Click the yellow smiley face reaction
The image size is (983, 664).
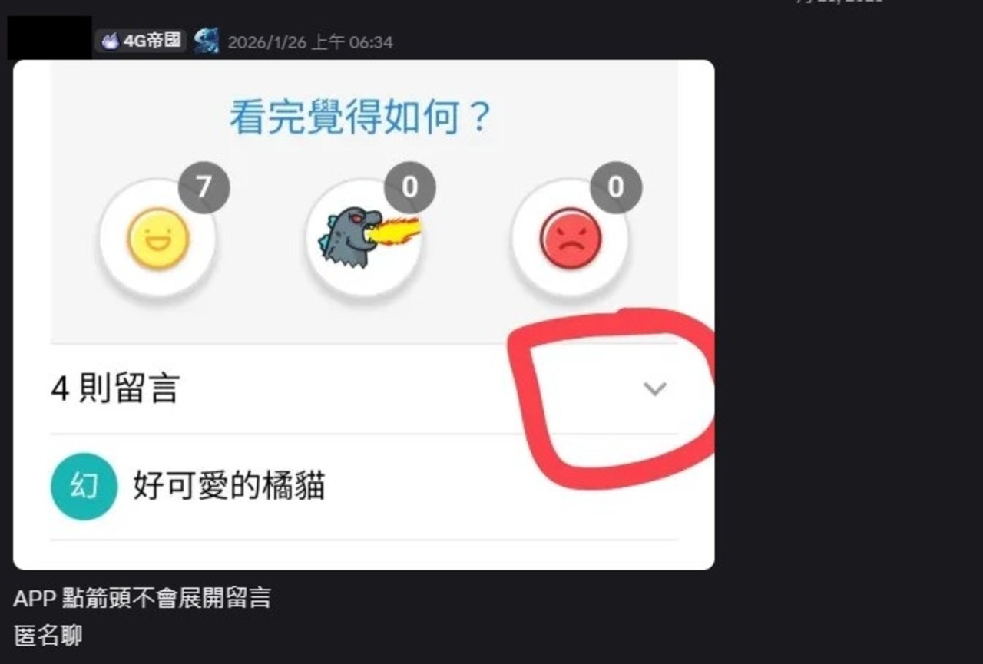[157, 239]
